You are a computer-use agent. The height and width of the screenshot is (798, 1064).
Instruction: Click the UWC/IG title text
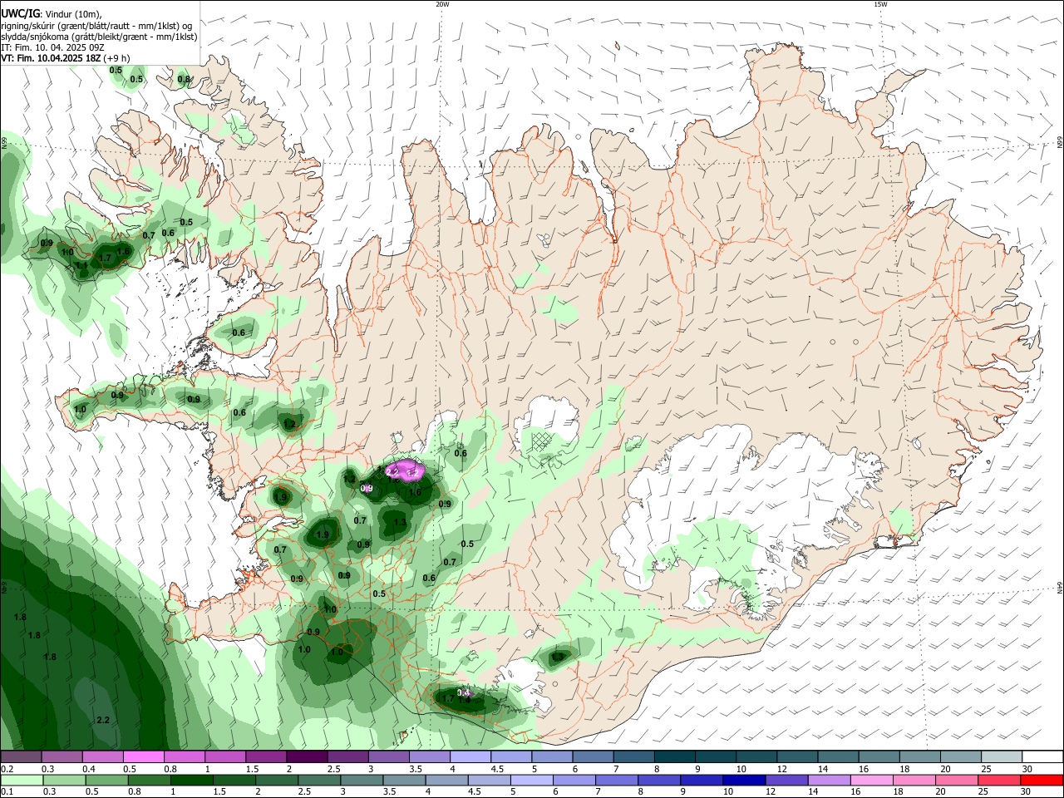click(20, 13)
